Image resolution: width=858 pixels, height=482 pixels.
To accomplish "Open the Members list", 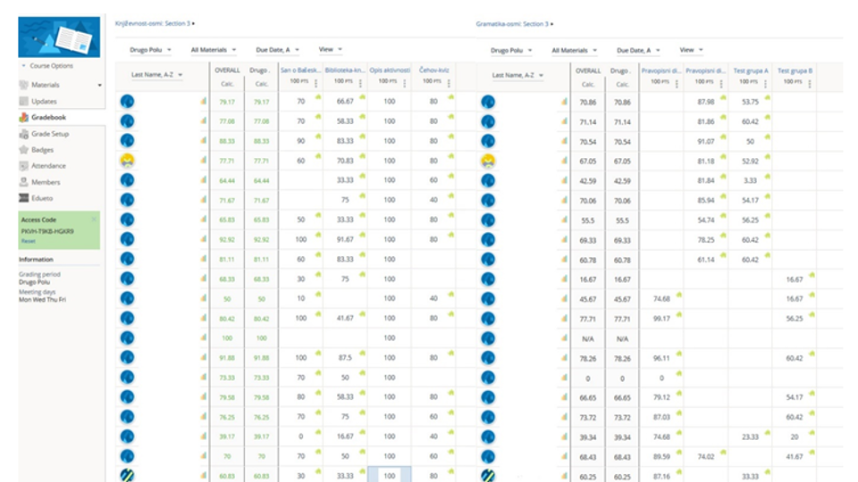I will tap(46, 182).
